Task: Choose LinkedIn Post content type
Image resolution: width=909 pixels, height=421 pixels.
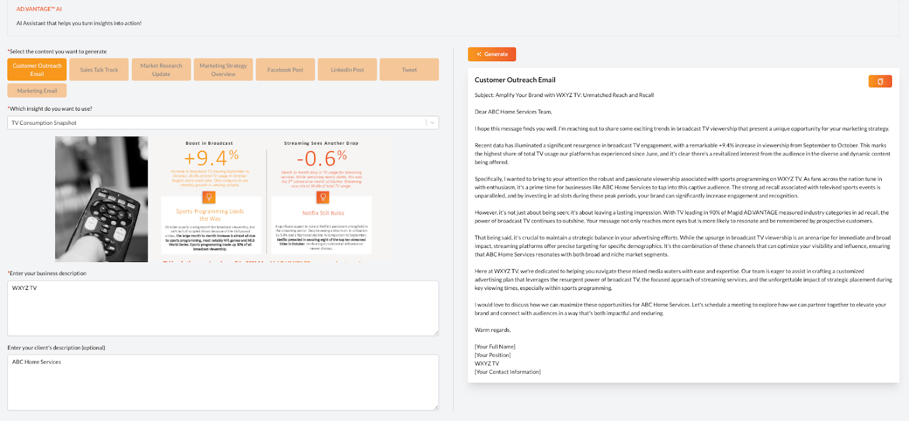Action: [347, 70]
